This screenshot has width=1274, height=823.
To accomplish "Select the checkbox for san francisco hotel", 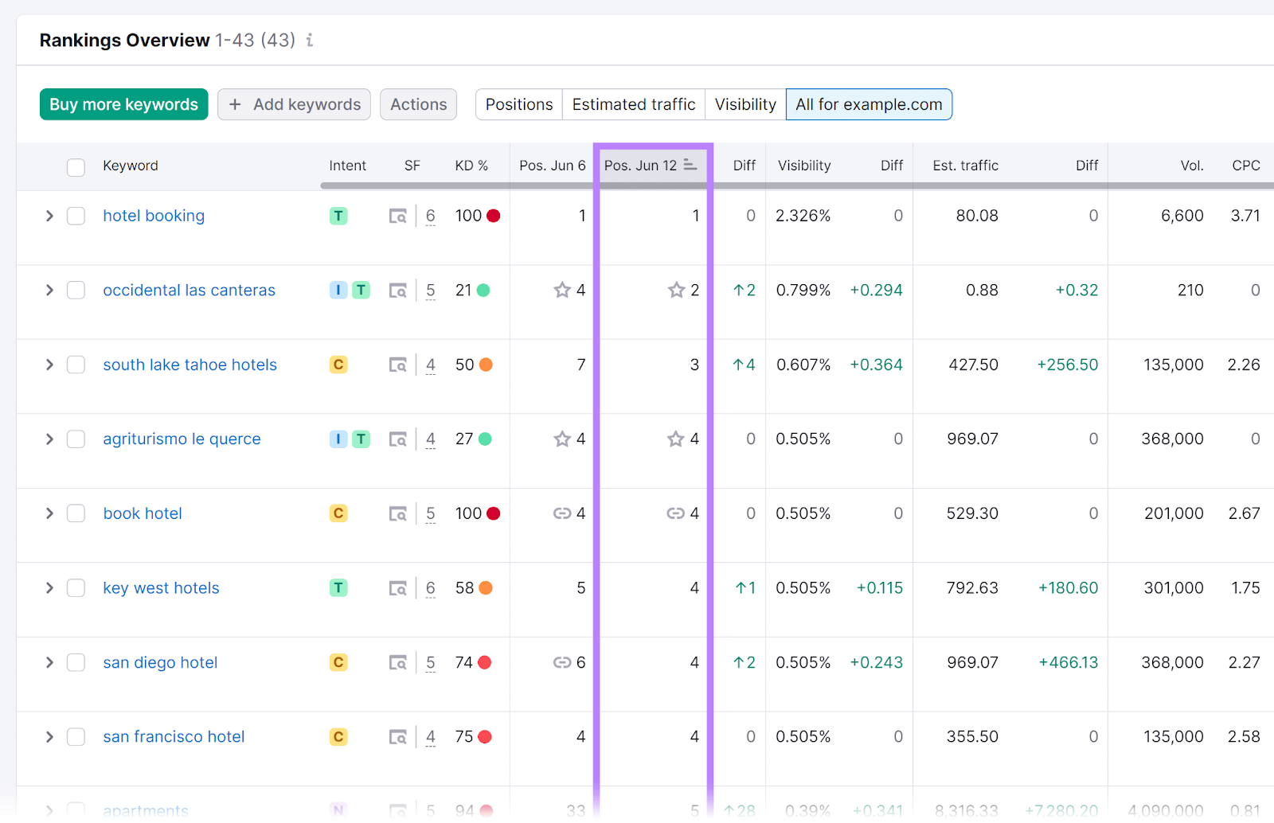I will click(76, 736).
